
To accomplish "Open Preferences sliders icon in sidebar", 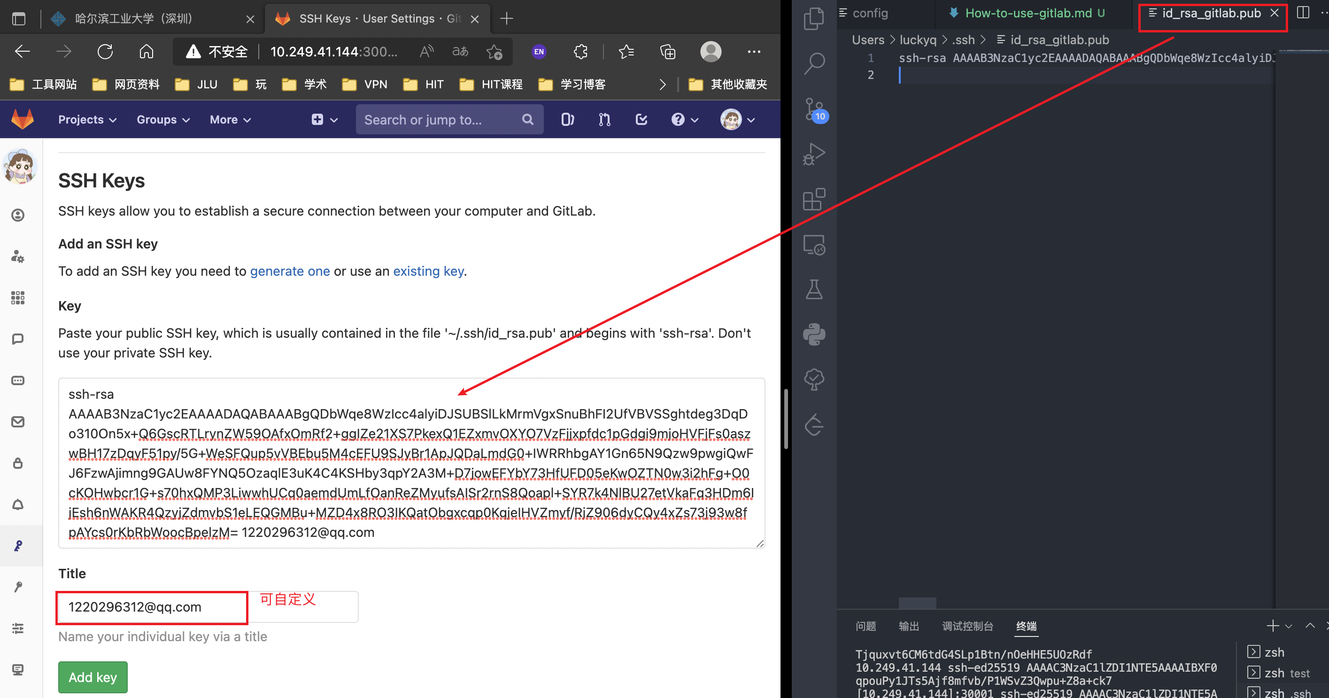I will point(18,628).
